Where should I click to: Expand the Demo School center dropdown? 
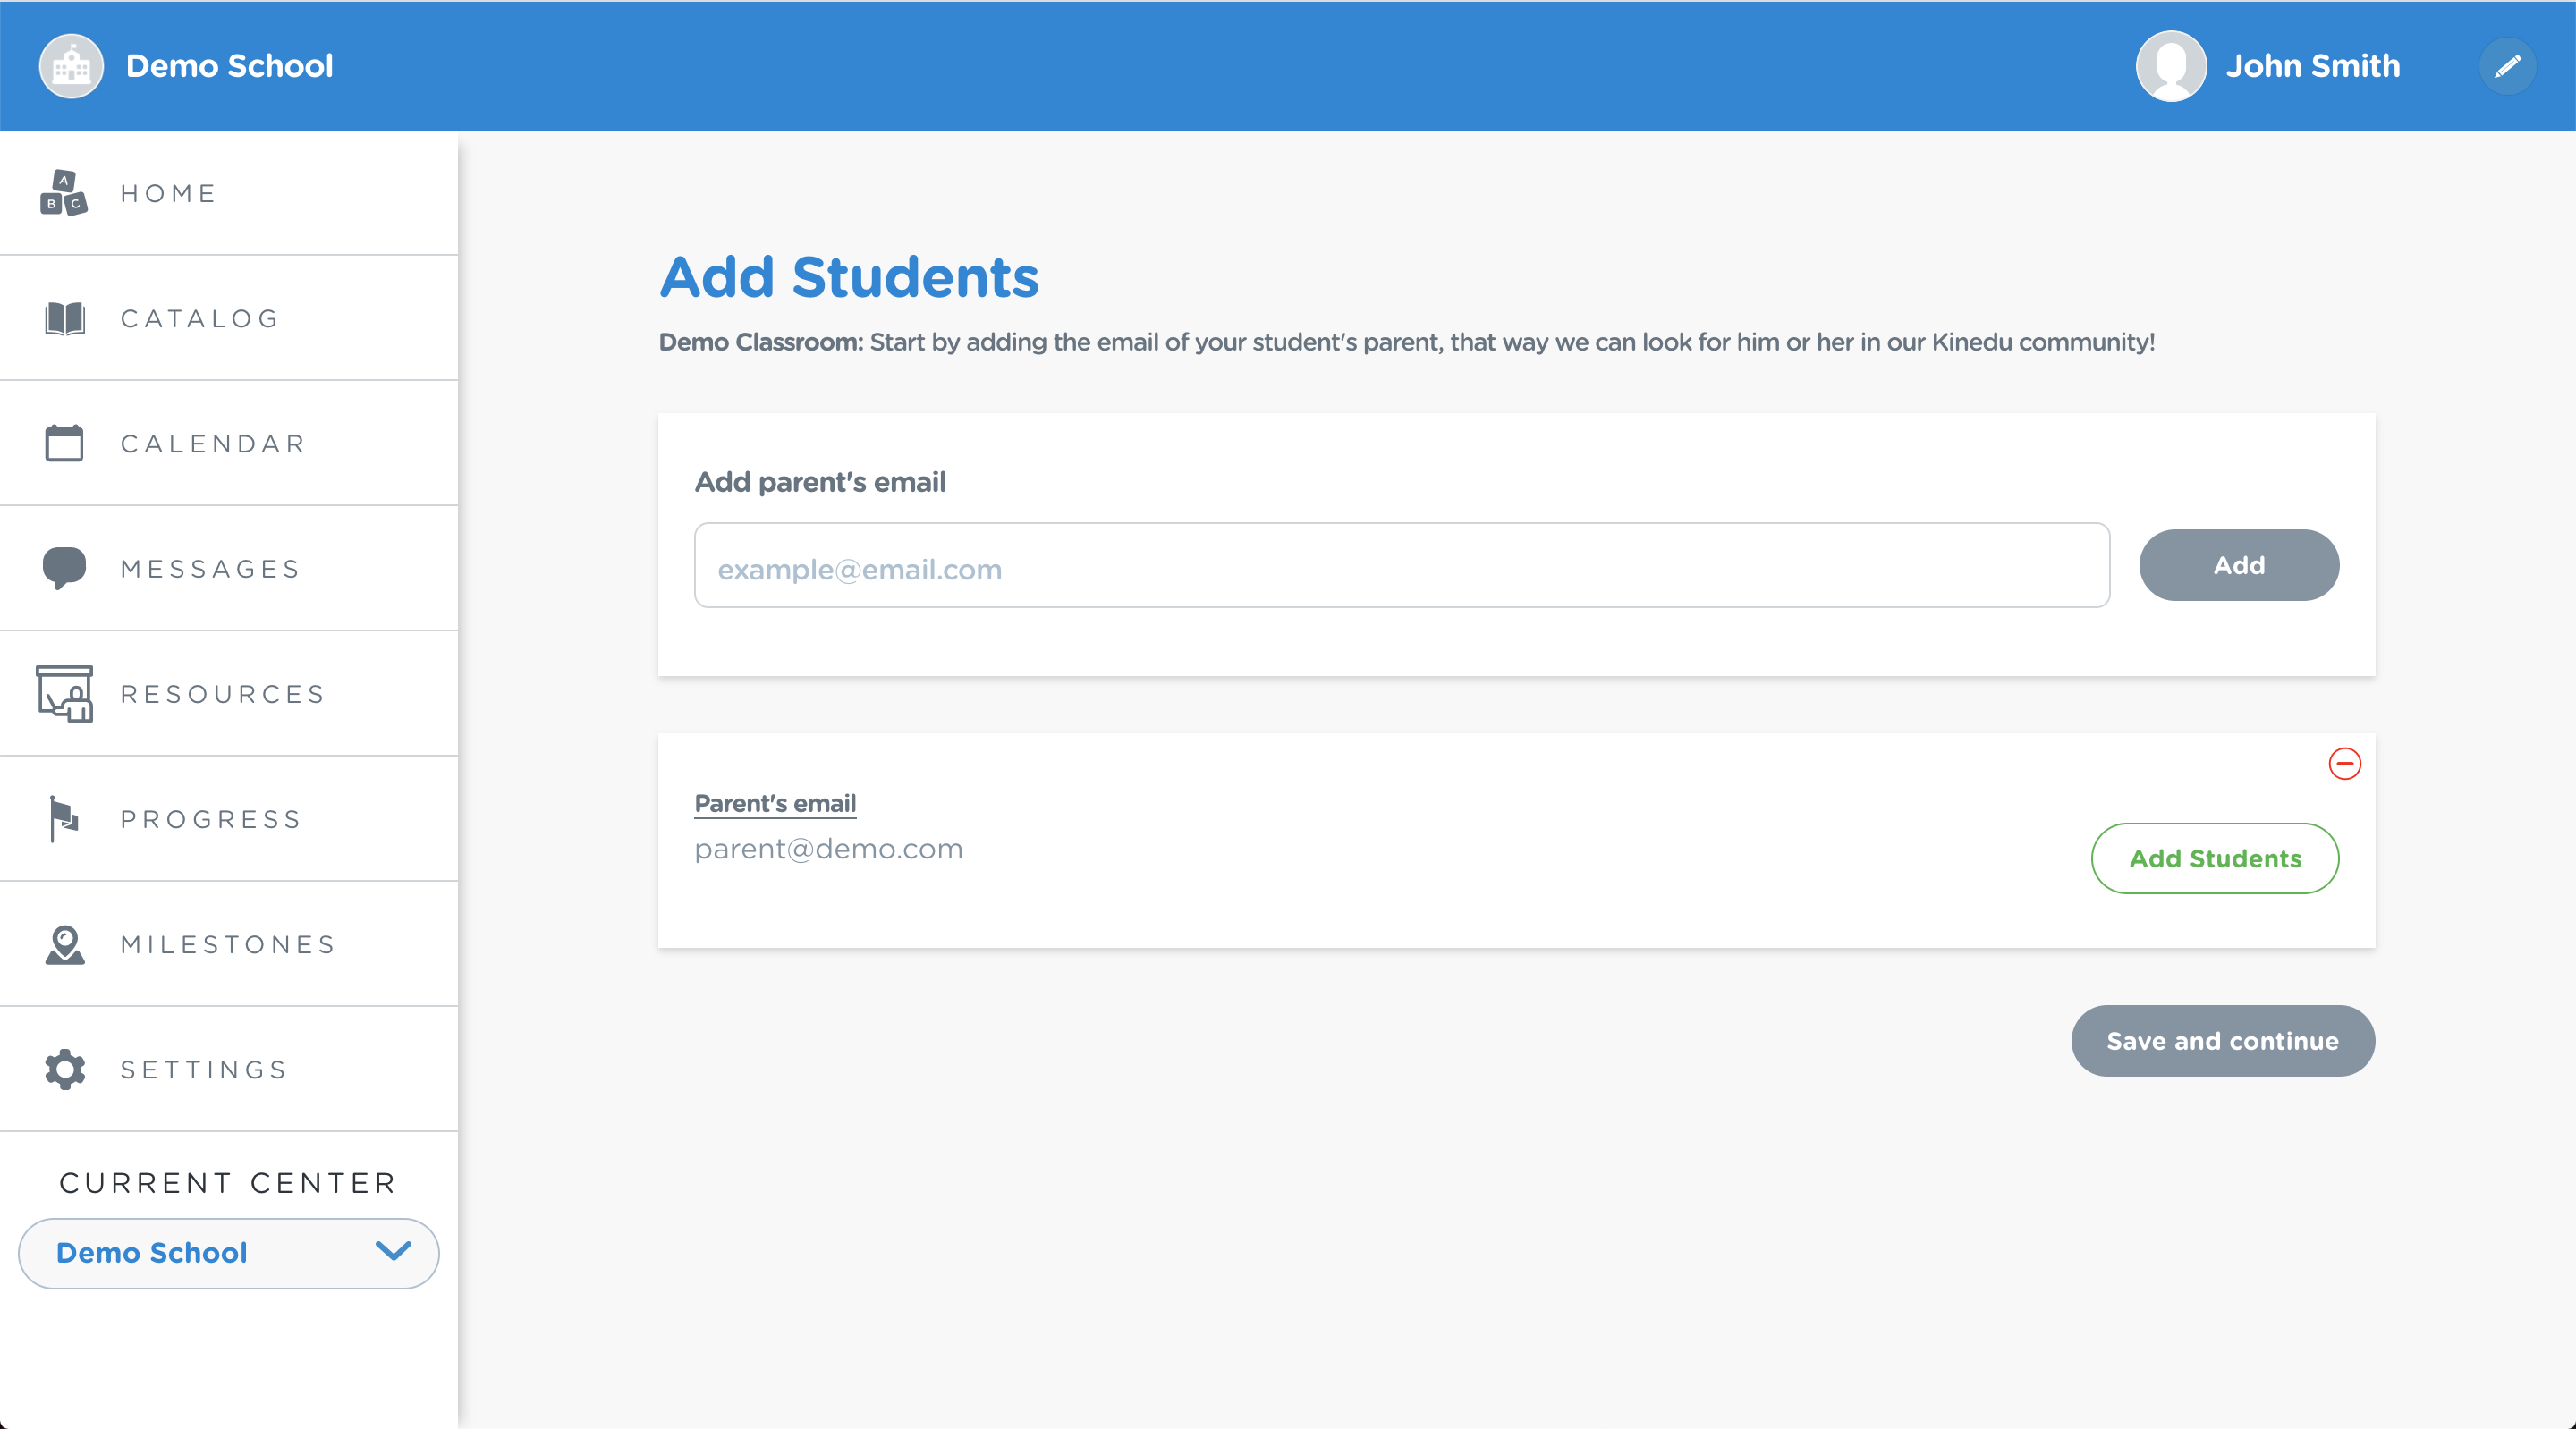pyautogui.click(x=228, y=1253)
